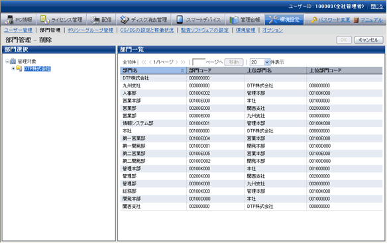Open ライセンス管理 license management icon
Viewport: 387px width, 243px height.
pos(44,19)
